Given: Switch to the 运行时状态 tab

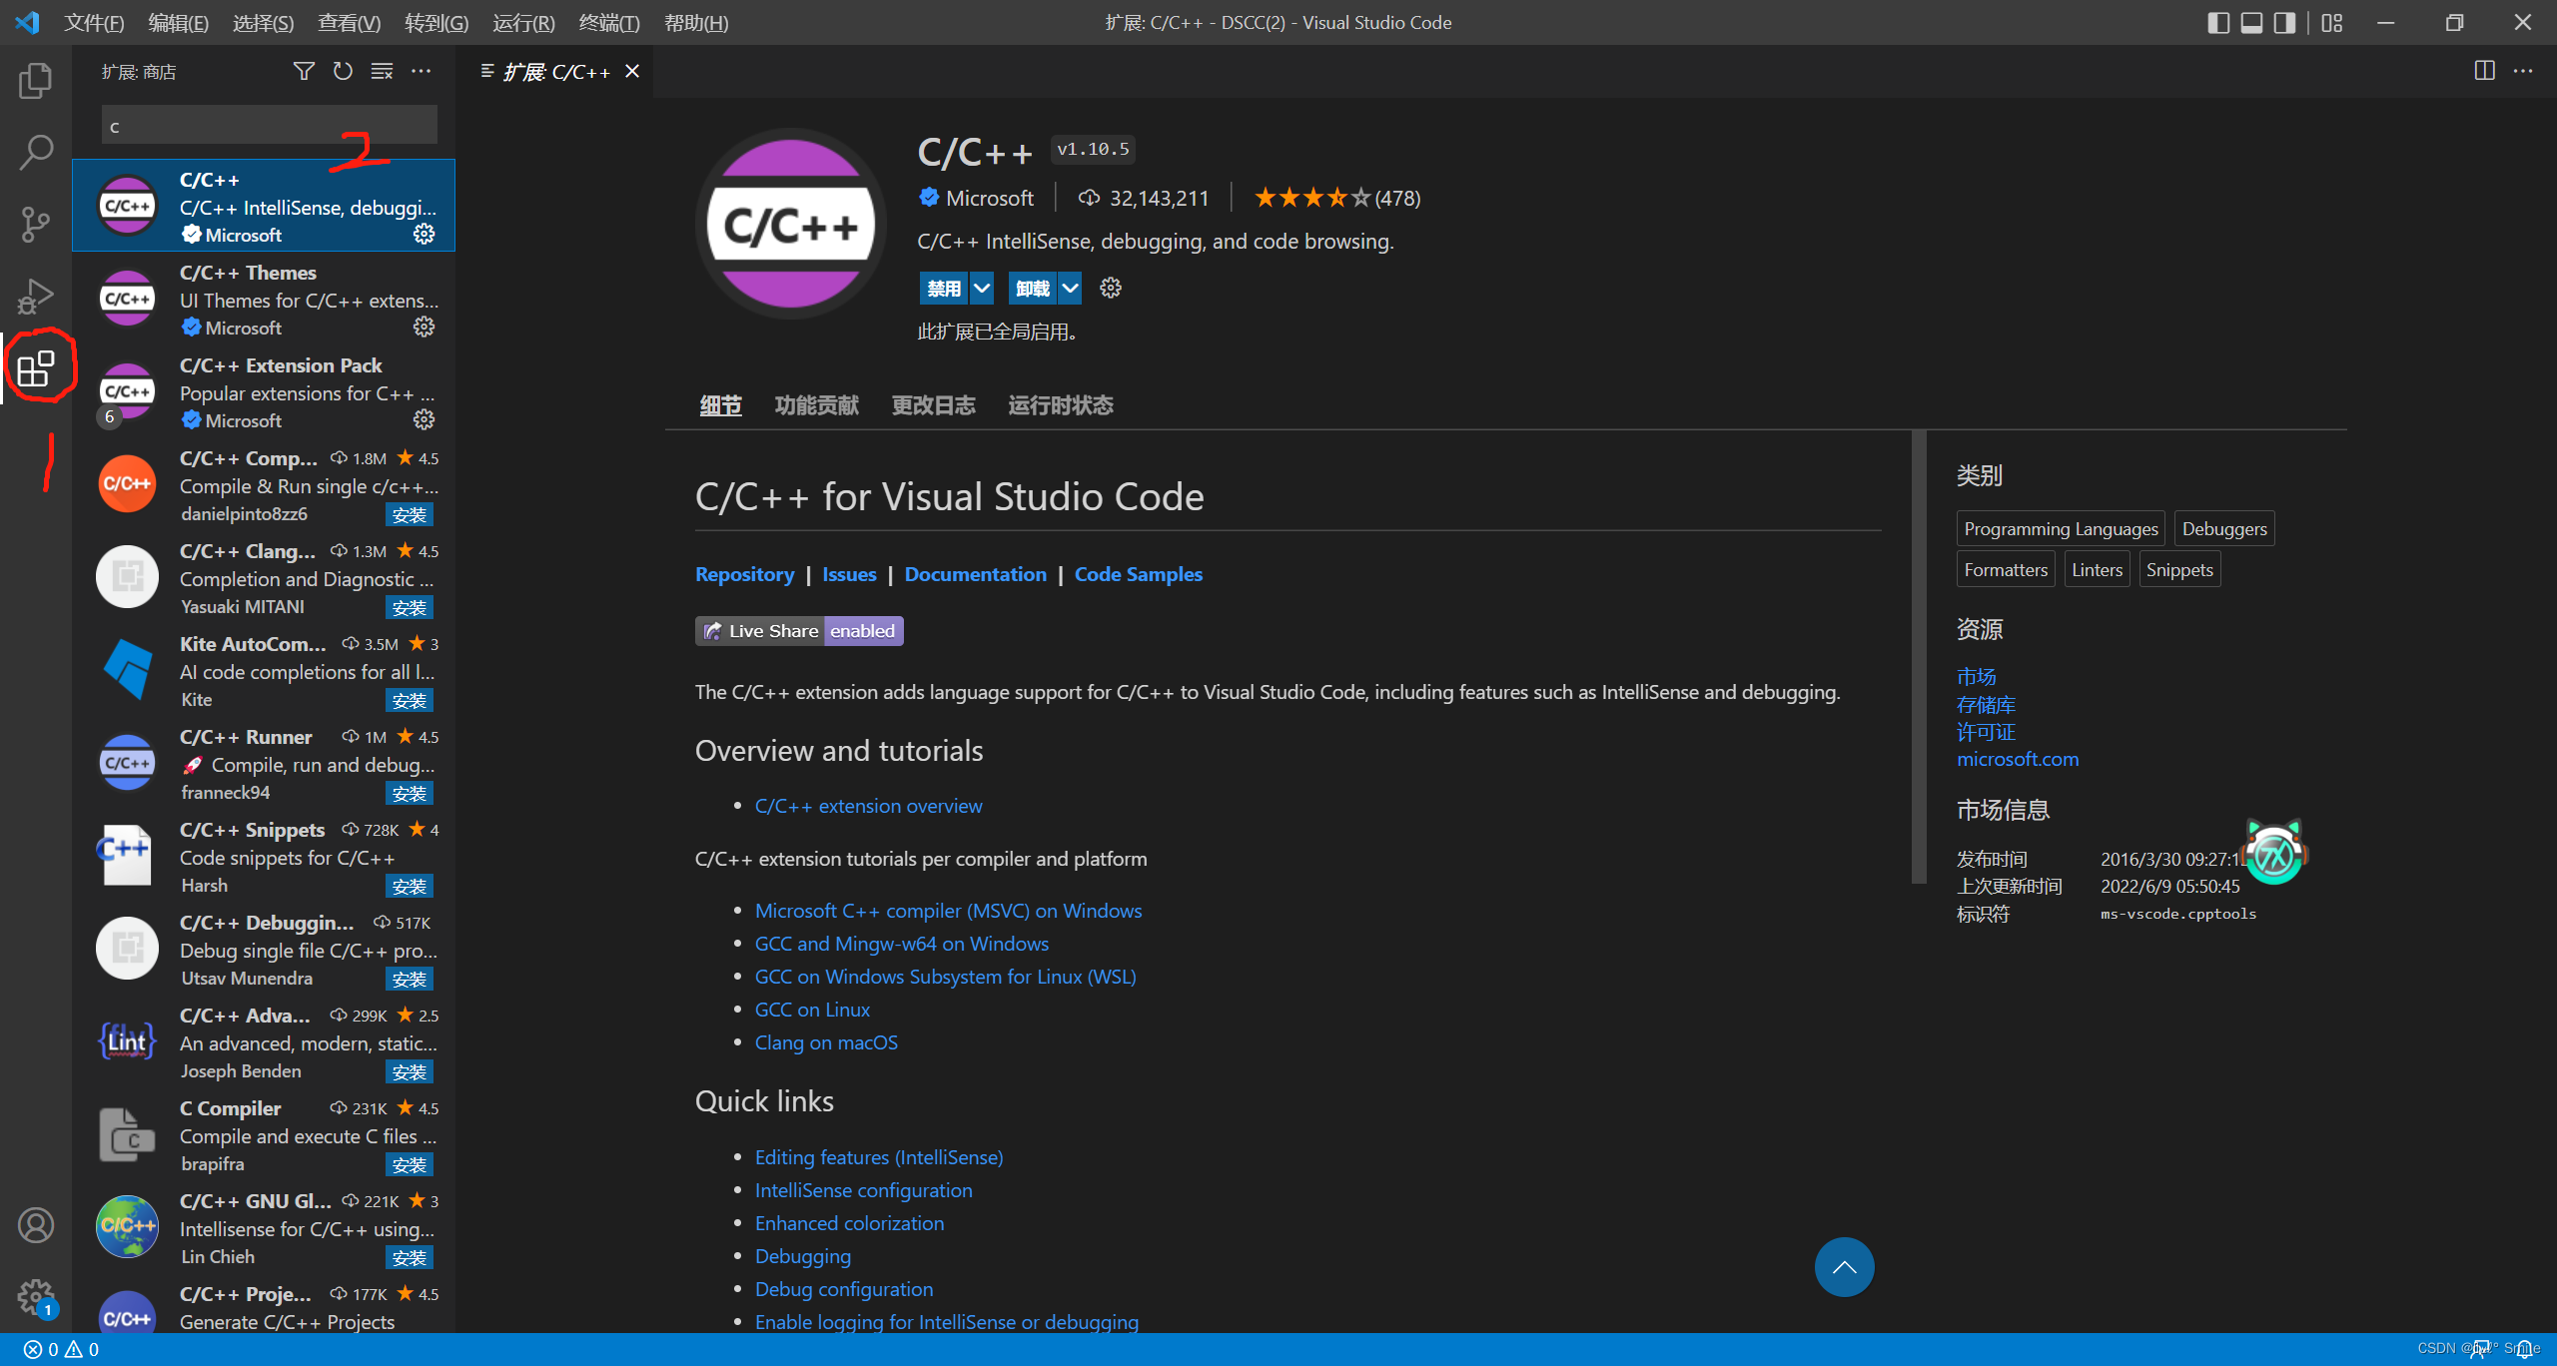Looking at the screenshot, I should tap(1060, 405).
